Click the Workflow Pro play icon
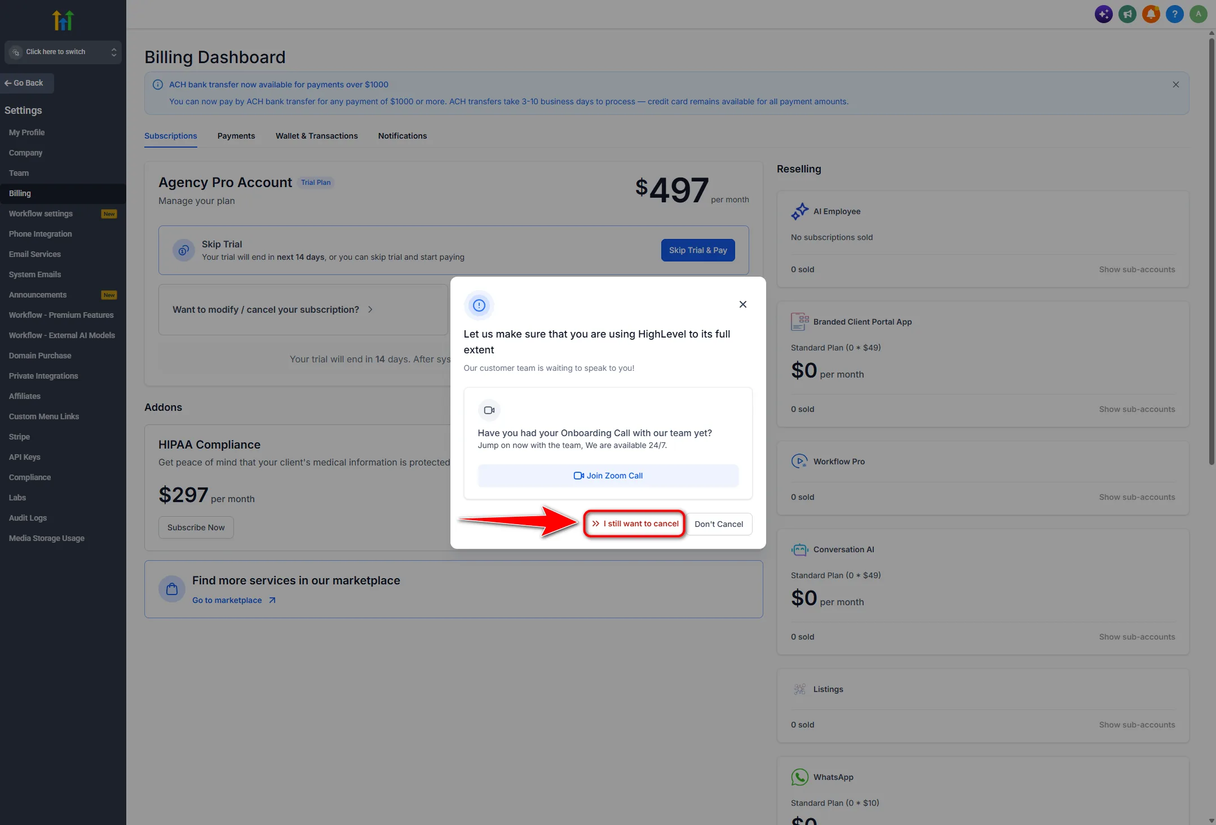1216x825 pixels. [x=799, y=462]
